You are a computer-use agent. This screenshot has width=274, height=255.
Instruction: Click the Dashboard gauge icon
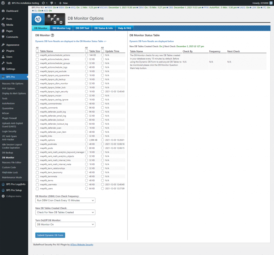click(3, 11)
